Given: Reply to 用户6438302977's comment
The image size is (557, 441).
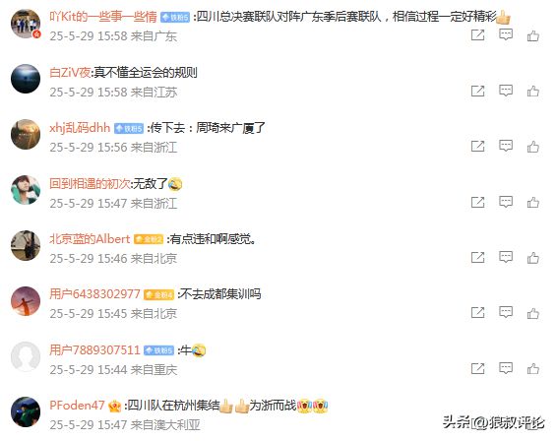Looking at the screenshot, I should click(506, 313).
